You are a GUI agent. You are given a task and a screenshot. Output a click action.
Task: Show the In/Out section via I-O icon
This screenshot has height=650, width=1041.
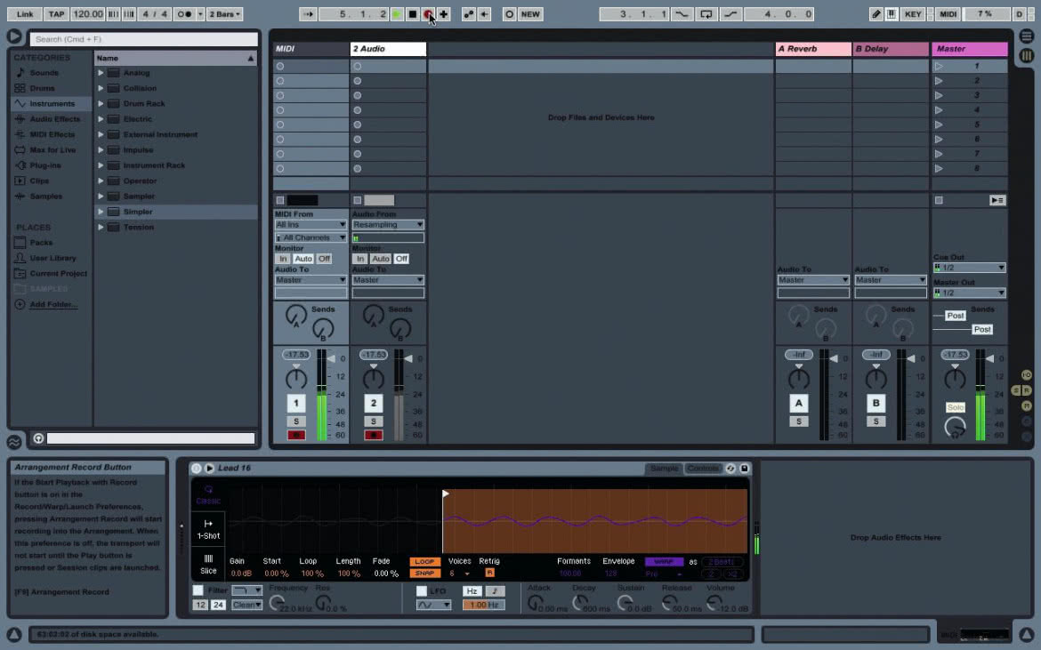[x=1027, y=374]
